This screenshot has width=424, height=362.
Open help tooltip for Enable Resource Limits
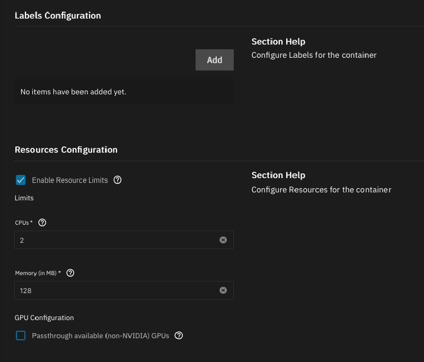tap(118, 180)
